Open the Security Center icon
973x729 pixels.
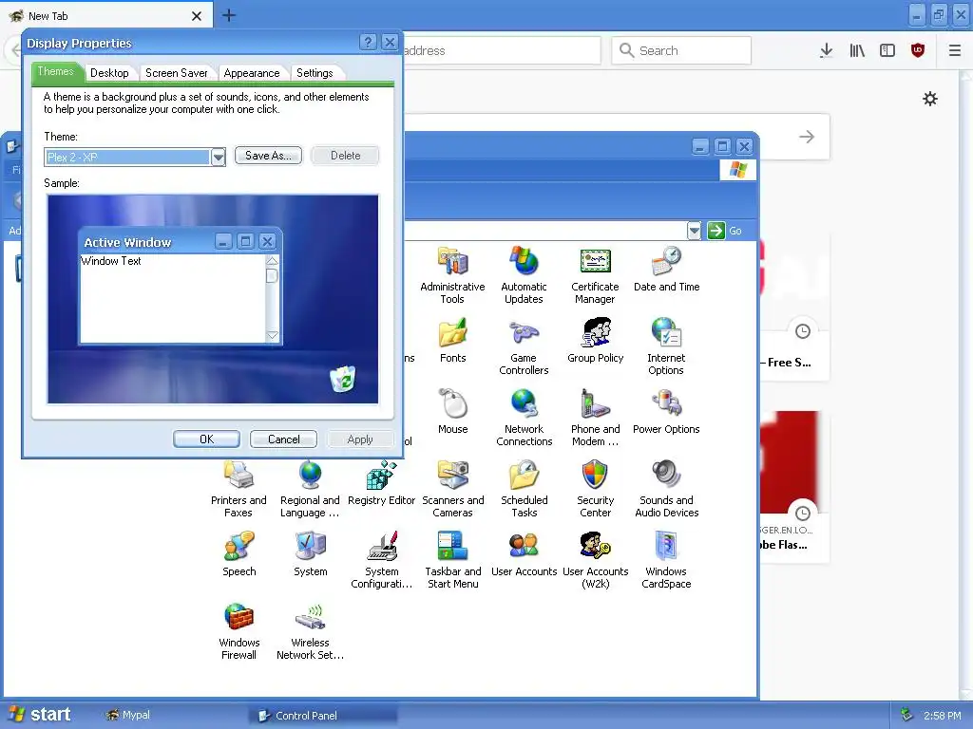click(x=595, y=475)
